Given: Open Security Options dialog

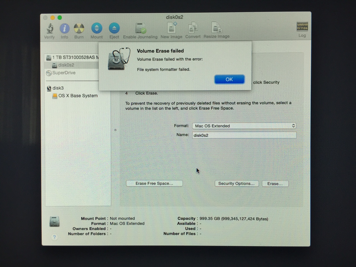Looking at the screenshot, I should point(237,184).
